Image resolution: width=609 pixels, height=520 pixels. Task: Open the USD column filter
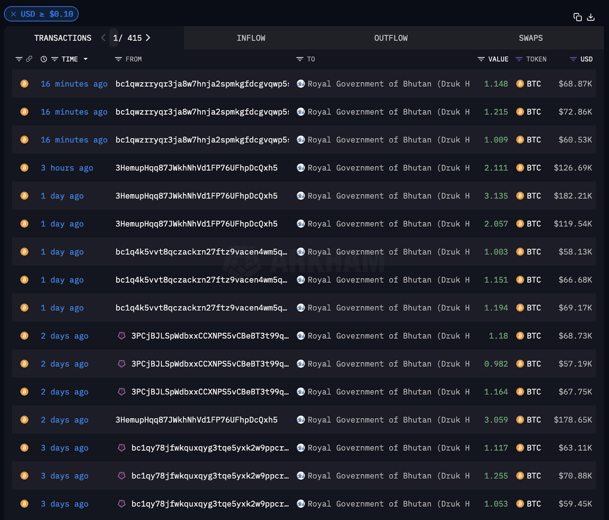[x=573, y=59]
